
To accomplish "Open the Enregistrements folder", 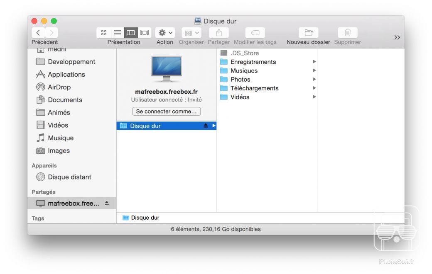I will point(268,62).
